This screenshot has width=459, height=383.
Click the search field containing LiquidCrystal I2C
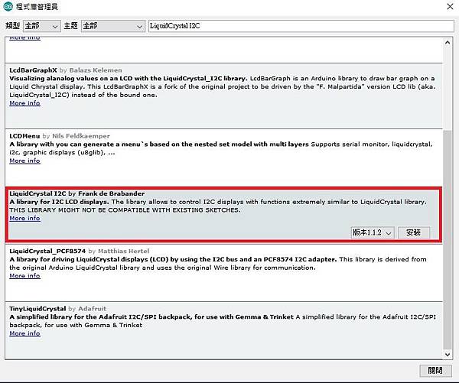pyautogui.click(x=301, y=26)
